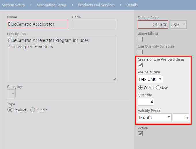Open the Flex Unit pre-paid item dropdown
Image resolution: width=196 pixels, height=149 pixels.
click(x=150, y=79)
